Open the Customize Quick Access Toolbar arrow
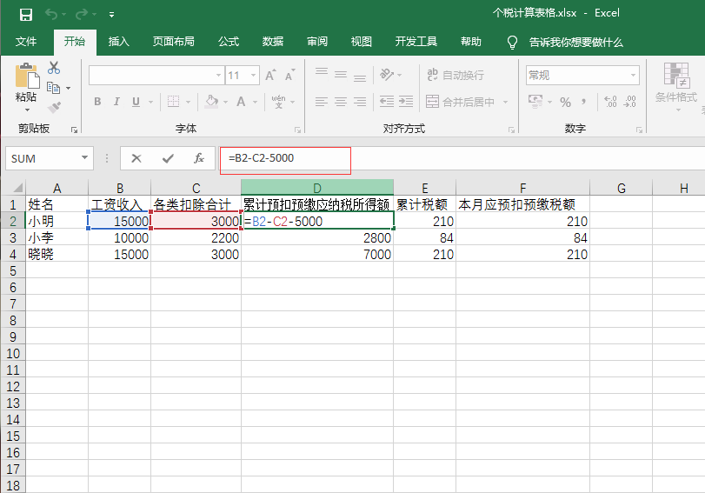Screen dimensions: 705x493 tap(111, 15)
